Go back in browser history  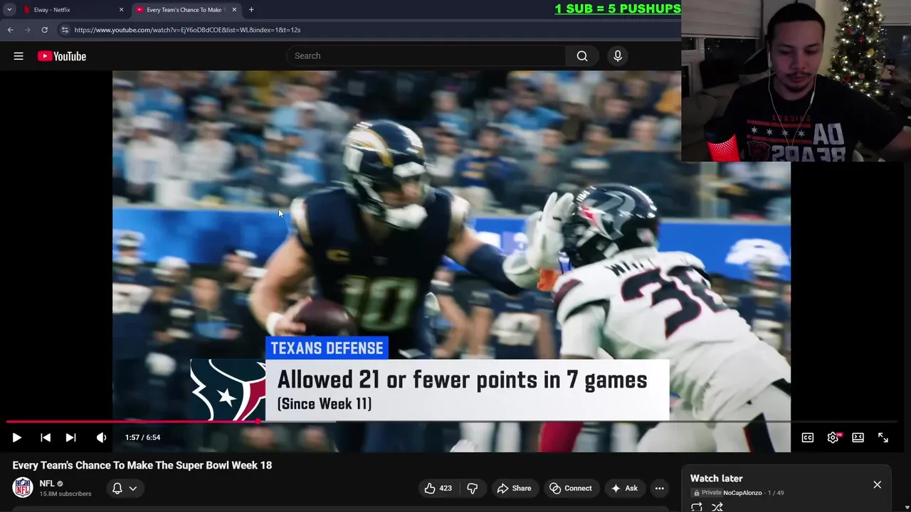click(10, 30)
